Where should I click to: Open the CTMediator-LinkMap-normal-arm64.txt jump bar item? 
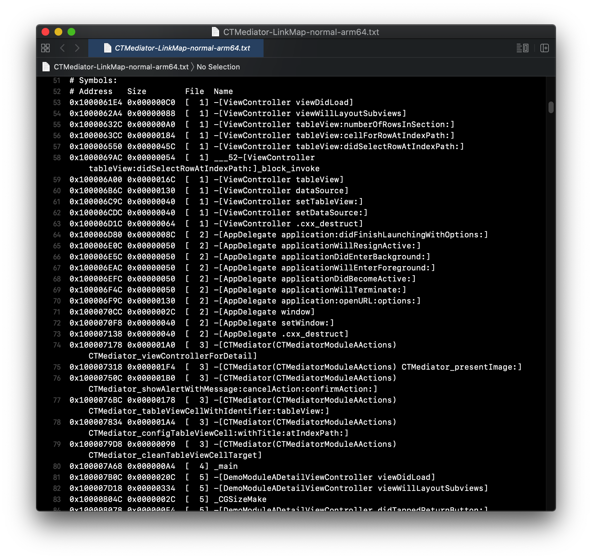coord(121,67)
